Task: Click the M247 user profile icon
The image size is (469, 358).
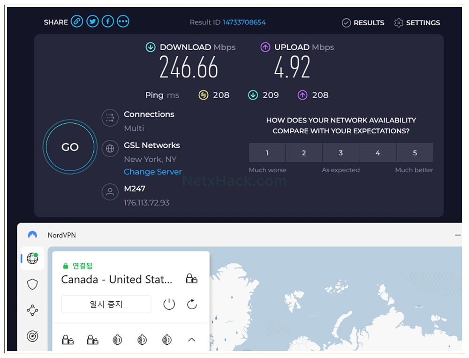Action: tap(110, 192)
